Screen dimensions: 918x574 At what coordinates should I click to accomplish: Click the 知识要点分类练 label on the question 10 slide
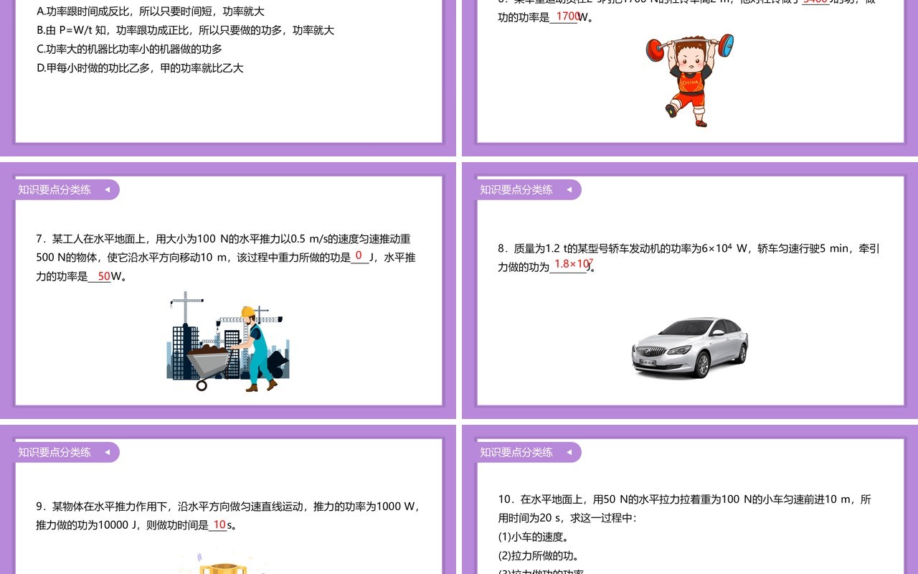516,453
